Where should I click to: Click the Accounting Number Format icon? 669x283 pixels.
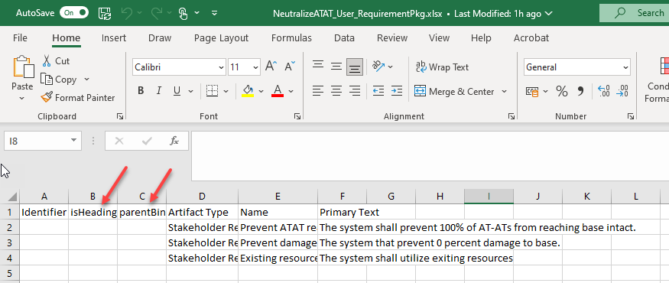tap(531, 91)
